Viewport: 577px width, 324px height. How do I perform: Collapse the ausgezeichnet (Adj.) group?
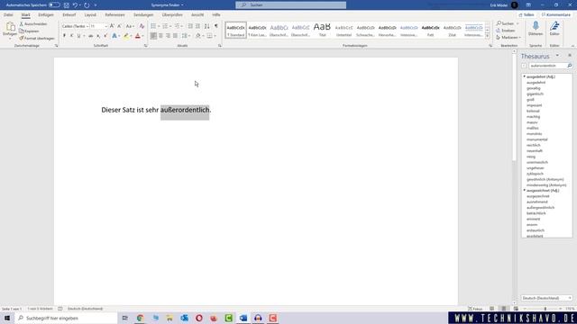coord(525,190)
